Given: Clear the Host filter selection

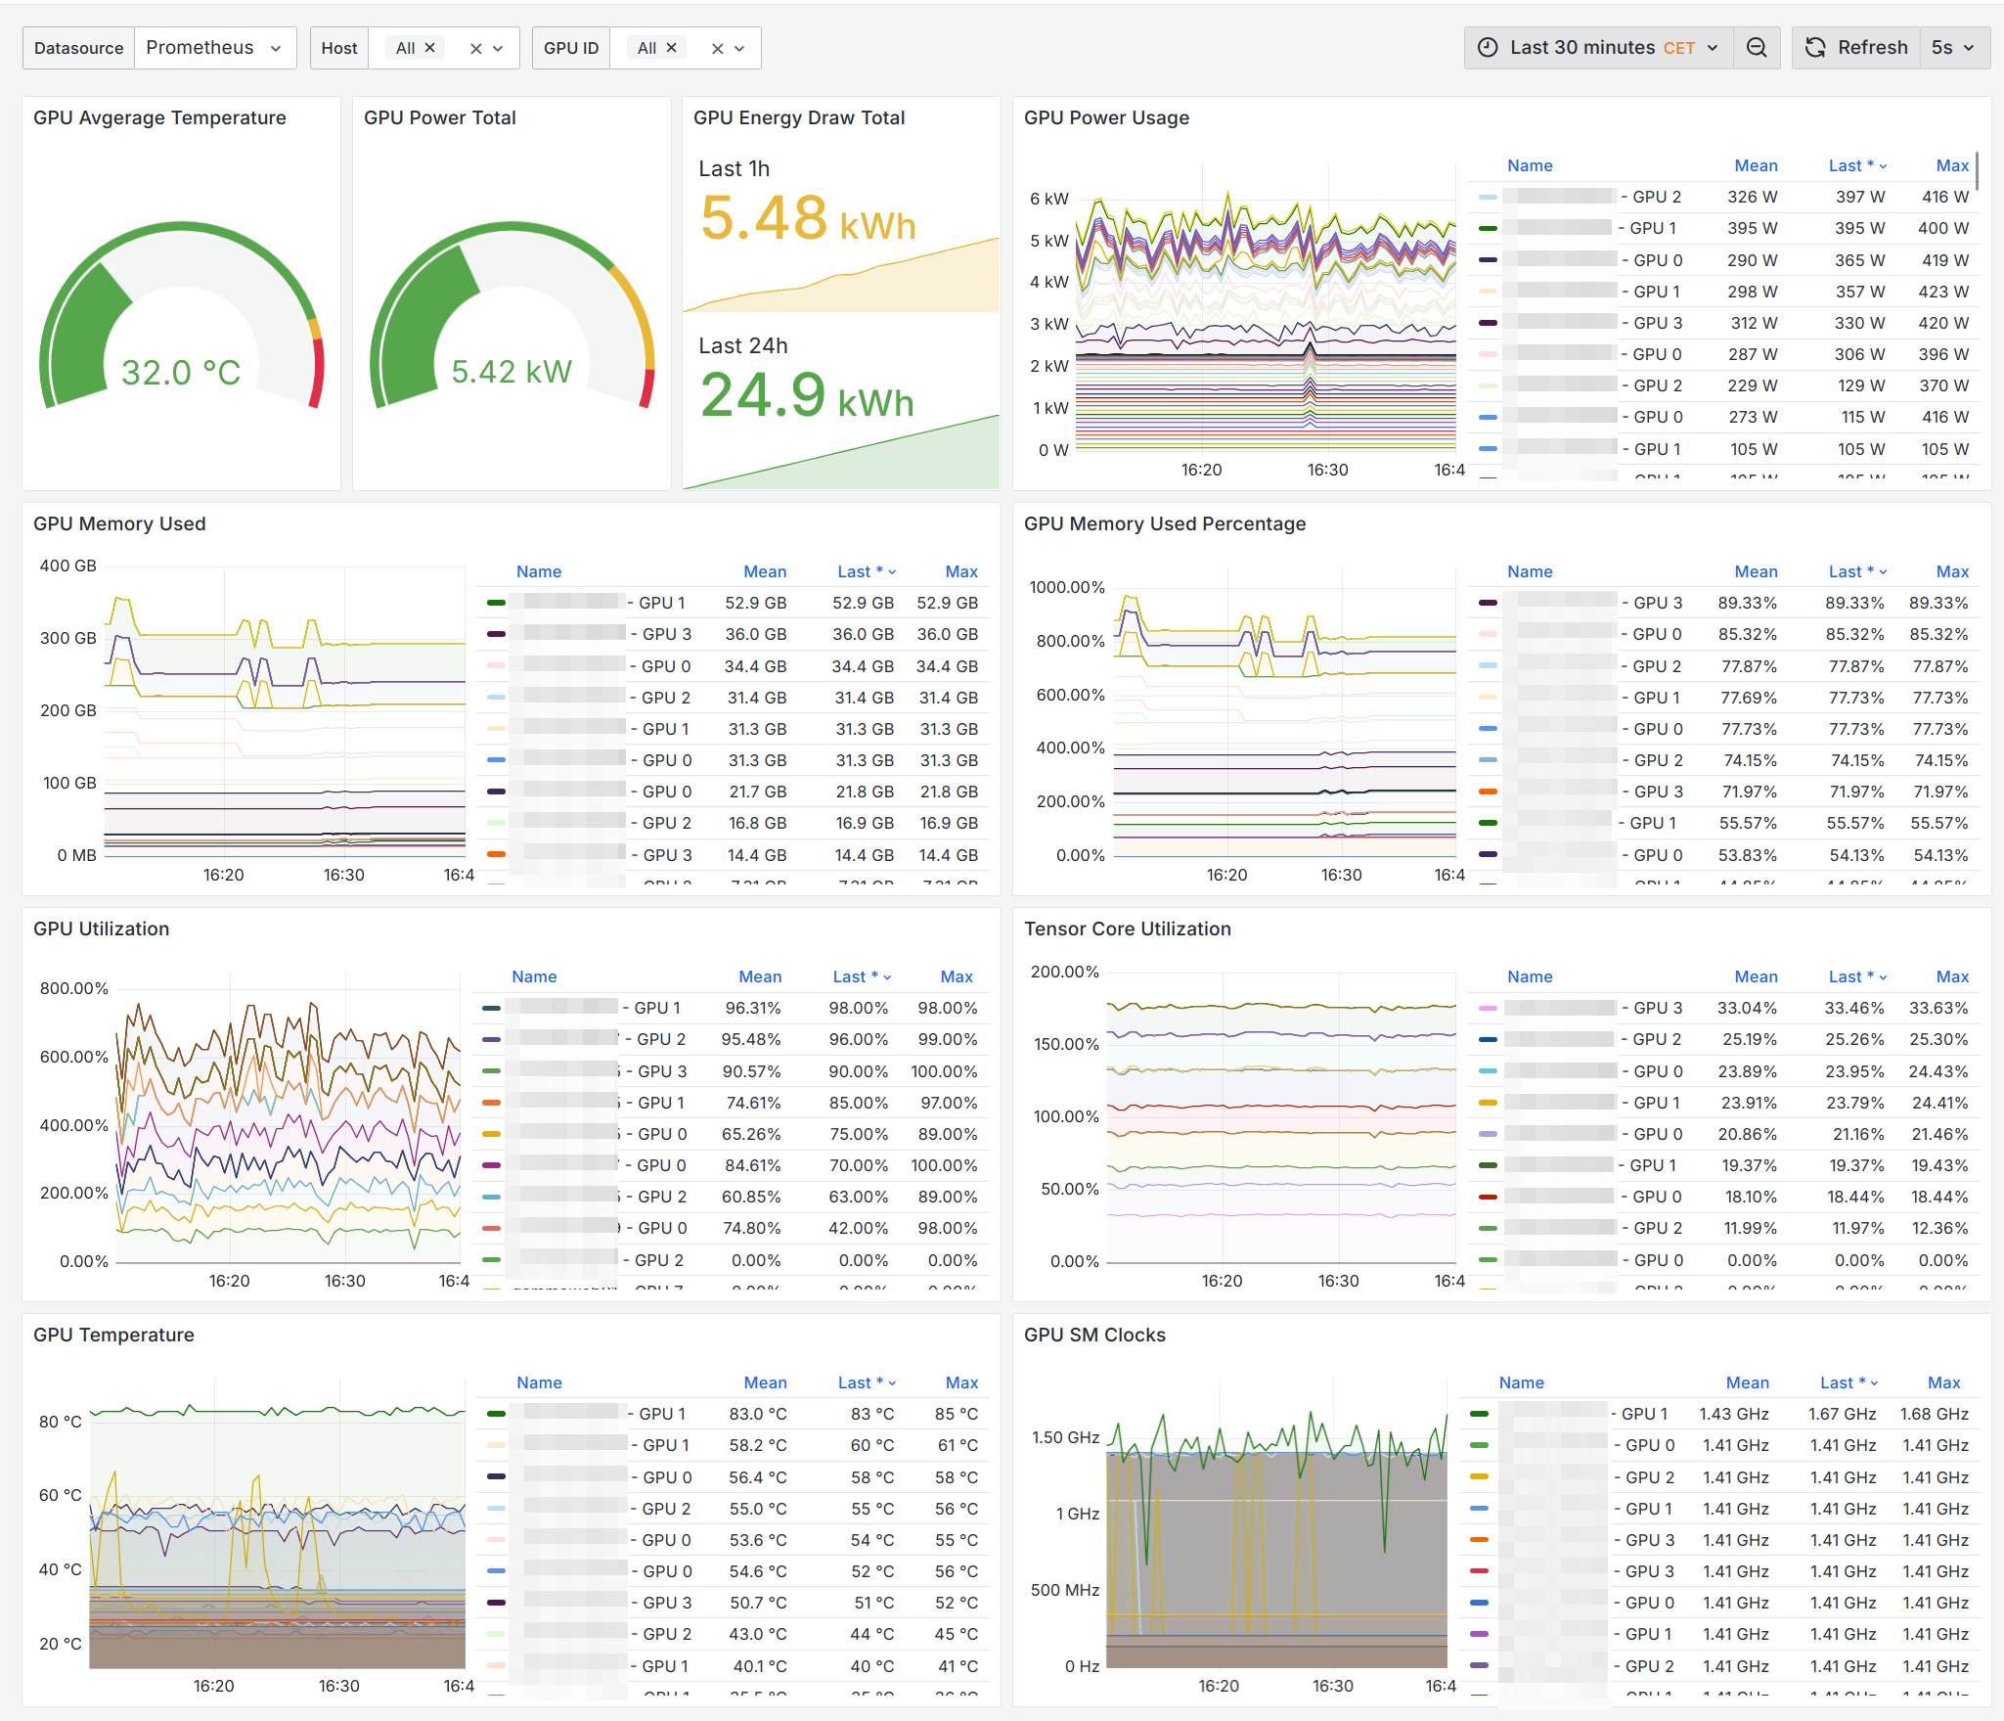Looking at the screenshot, I should (x=475, y=49).
